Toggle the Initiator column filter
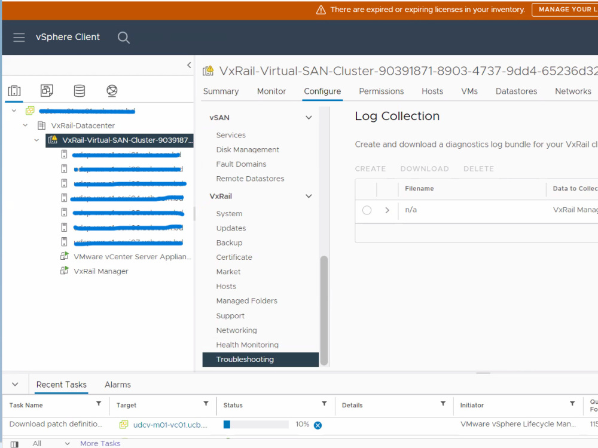598x448 pixels. [x=572, y=405]
